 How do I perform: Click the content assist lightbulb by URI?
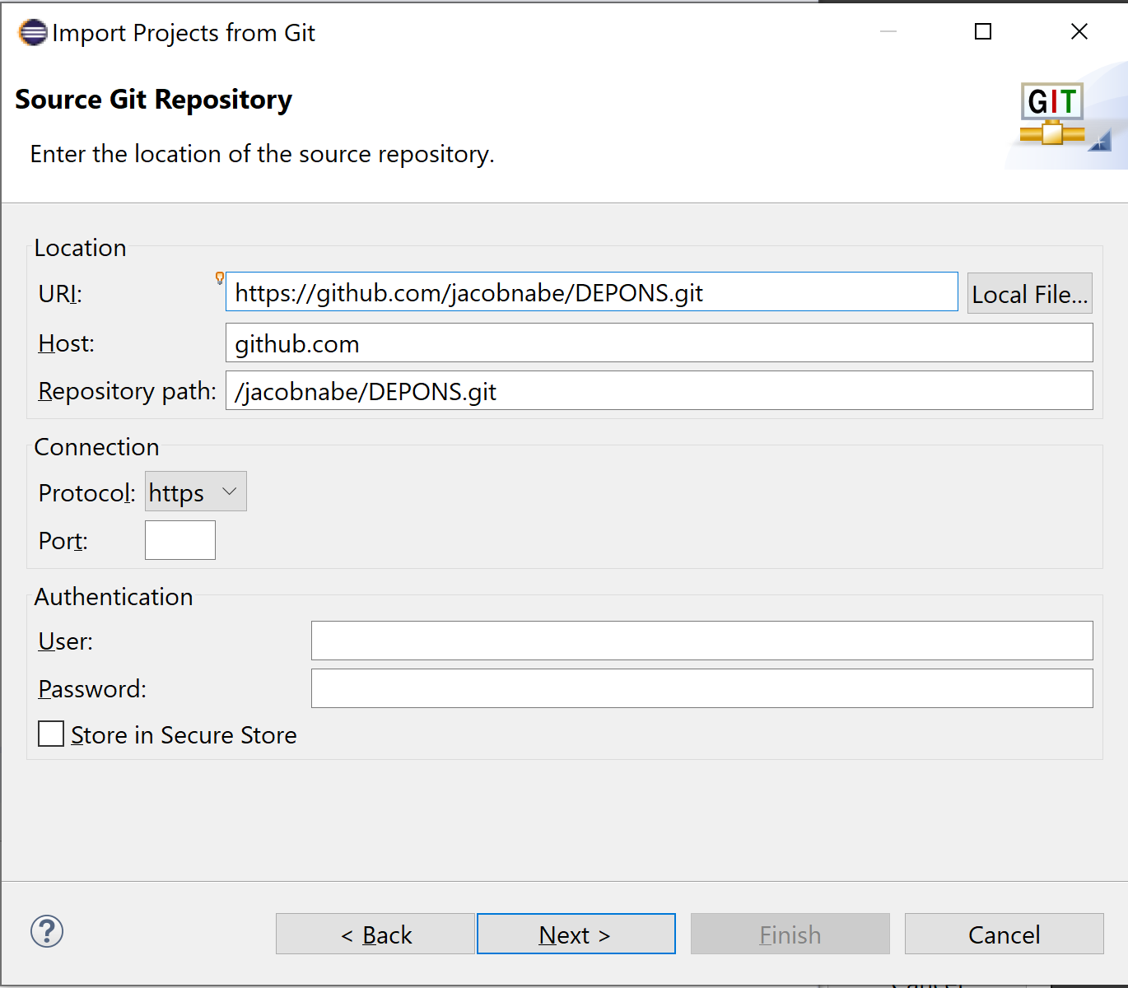tap(220, 278)
